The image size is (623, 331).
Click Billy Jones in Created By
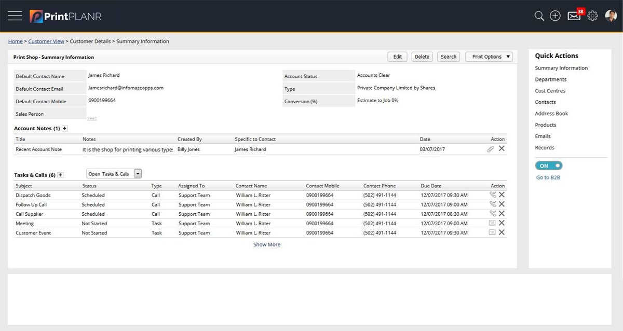pos(188,149)
